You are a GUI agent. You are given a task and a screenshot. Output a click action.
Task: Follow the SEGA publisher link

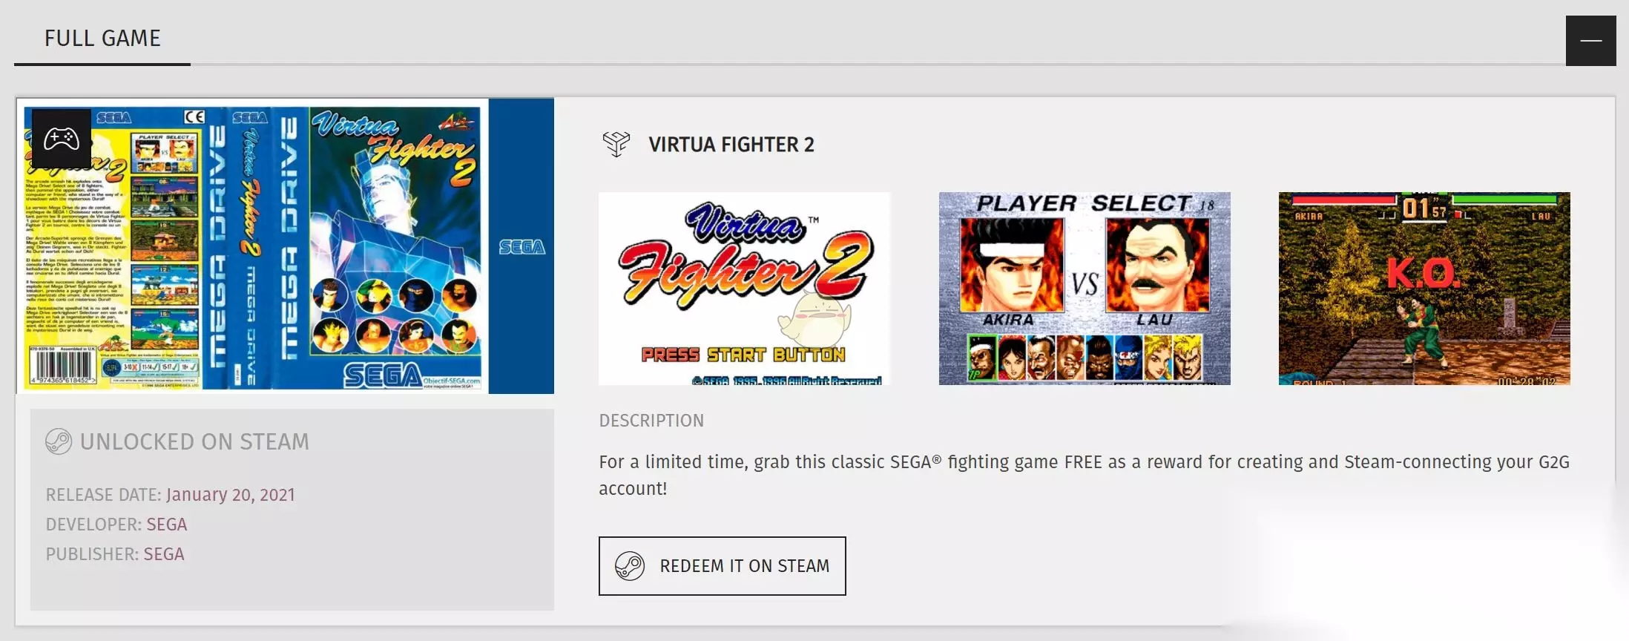click(164, 554)
